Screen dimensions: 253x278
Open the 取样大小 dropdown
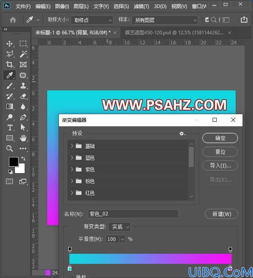point(92,20)
